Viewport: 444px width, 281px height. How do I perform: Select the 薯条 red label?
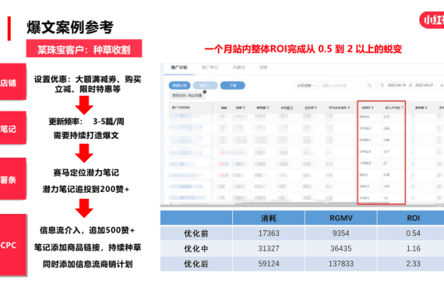coord(13,179)
